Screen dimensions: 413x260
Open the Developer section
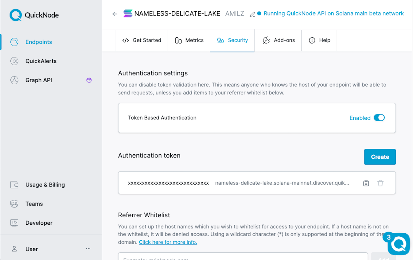point(39,223)
